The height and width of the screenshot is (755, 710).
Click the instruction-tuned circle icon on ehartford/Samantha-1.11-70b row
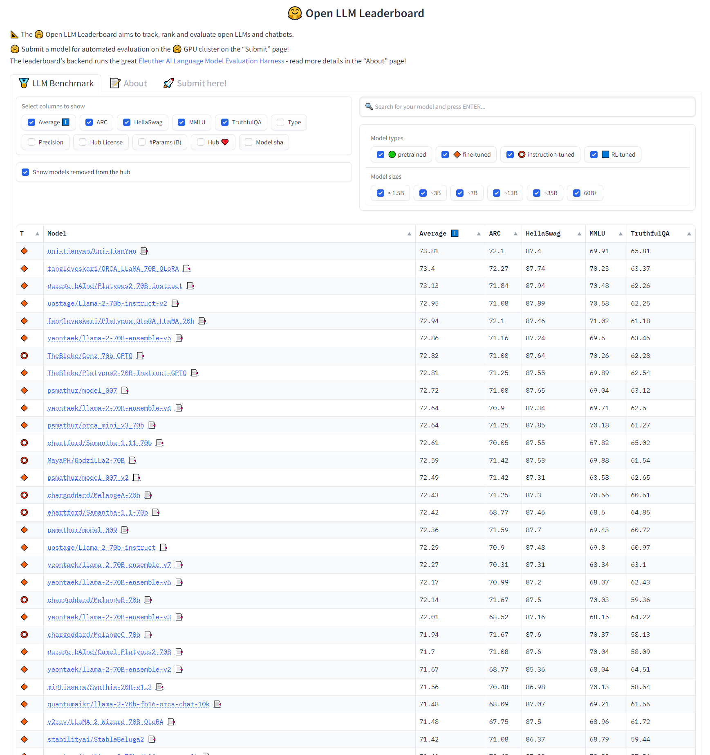[x=25, y=443]
